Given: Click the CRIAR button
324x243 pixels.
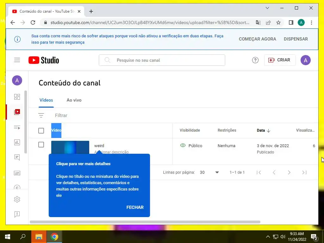Looking at the screenshot, I should (x=280, y=60).
